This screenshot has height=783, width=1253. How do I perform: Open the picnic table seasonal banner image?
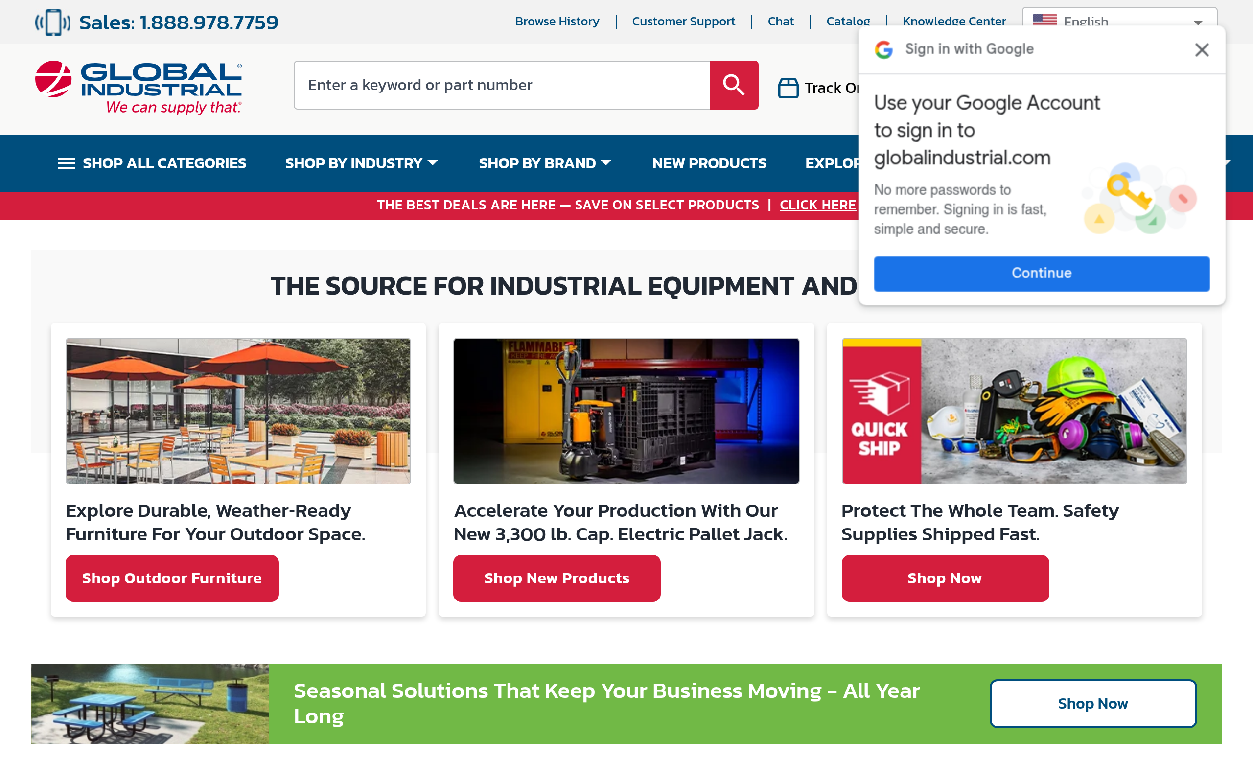pos(150,703)
